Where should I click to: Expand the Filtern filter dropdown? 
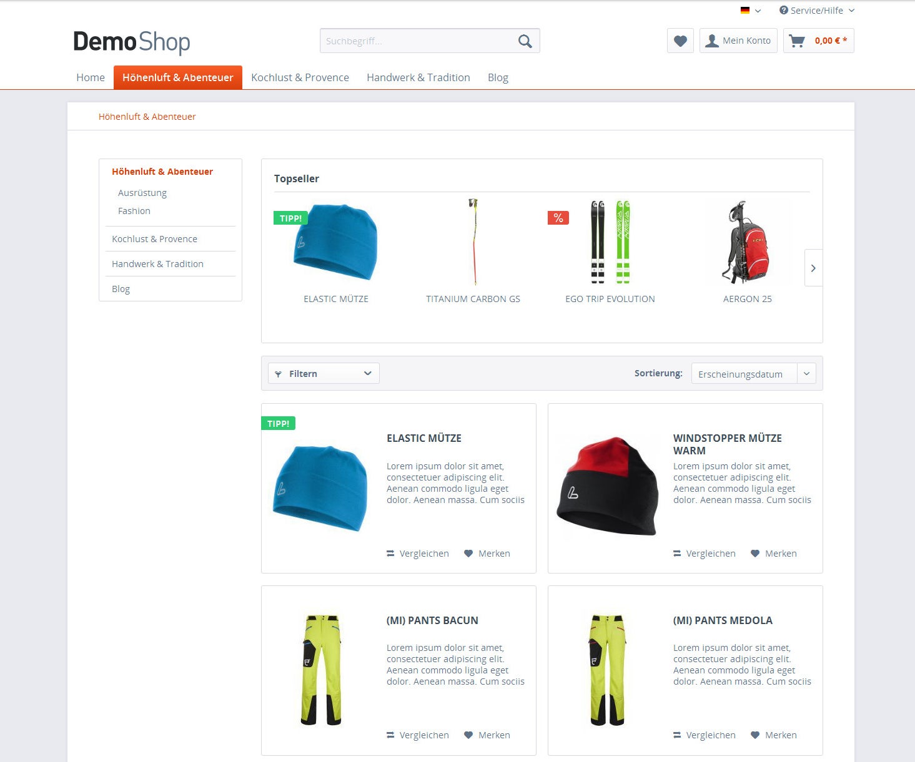pos(324,373)
